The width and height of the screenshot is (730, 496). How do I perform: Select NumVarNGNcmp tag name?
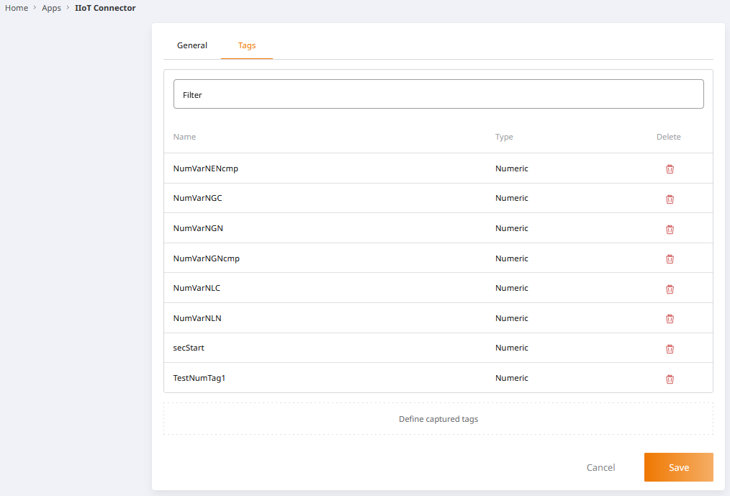click(206, 258)
